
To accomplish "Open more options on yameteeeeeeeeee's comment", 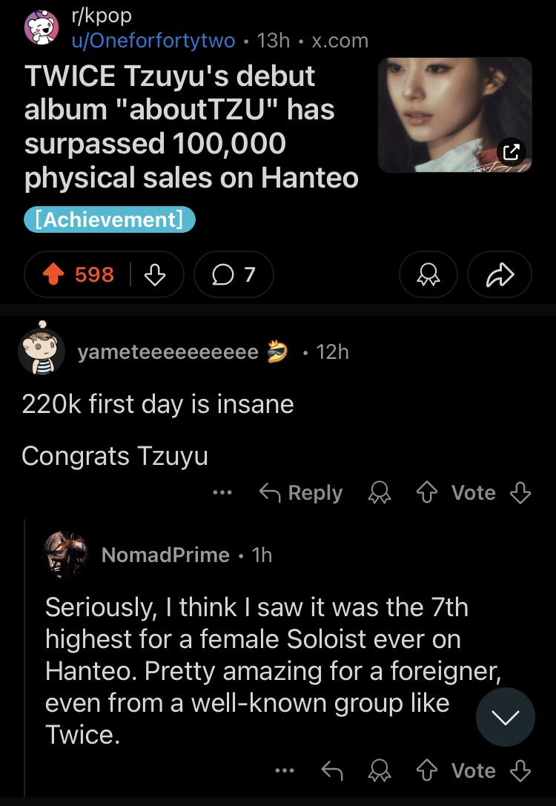I will pos(222,493).
